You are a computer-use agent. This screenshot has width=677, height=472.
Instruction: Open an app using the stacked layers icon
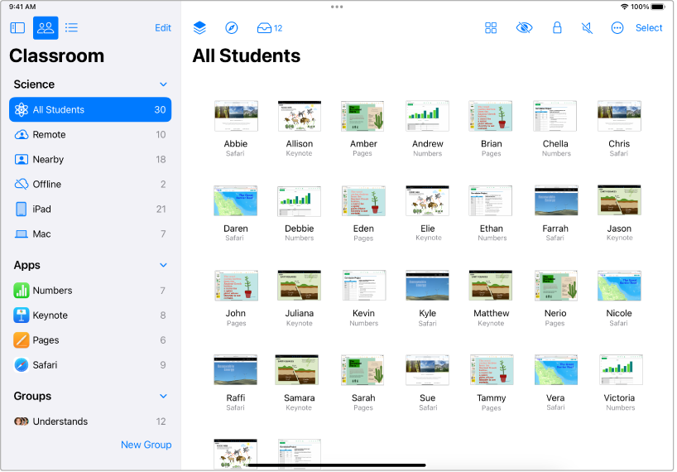coord(199,28)
